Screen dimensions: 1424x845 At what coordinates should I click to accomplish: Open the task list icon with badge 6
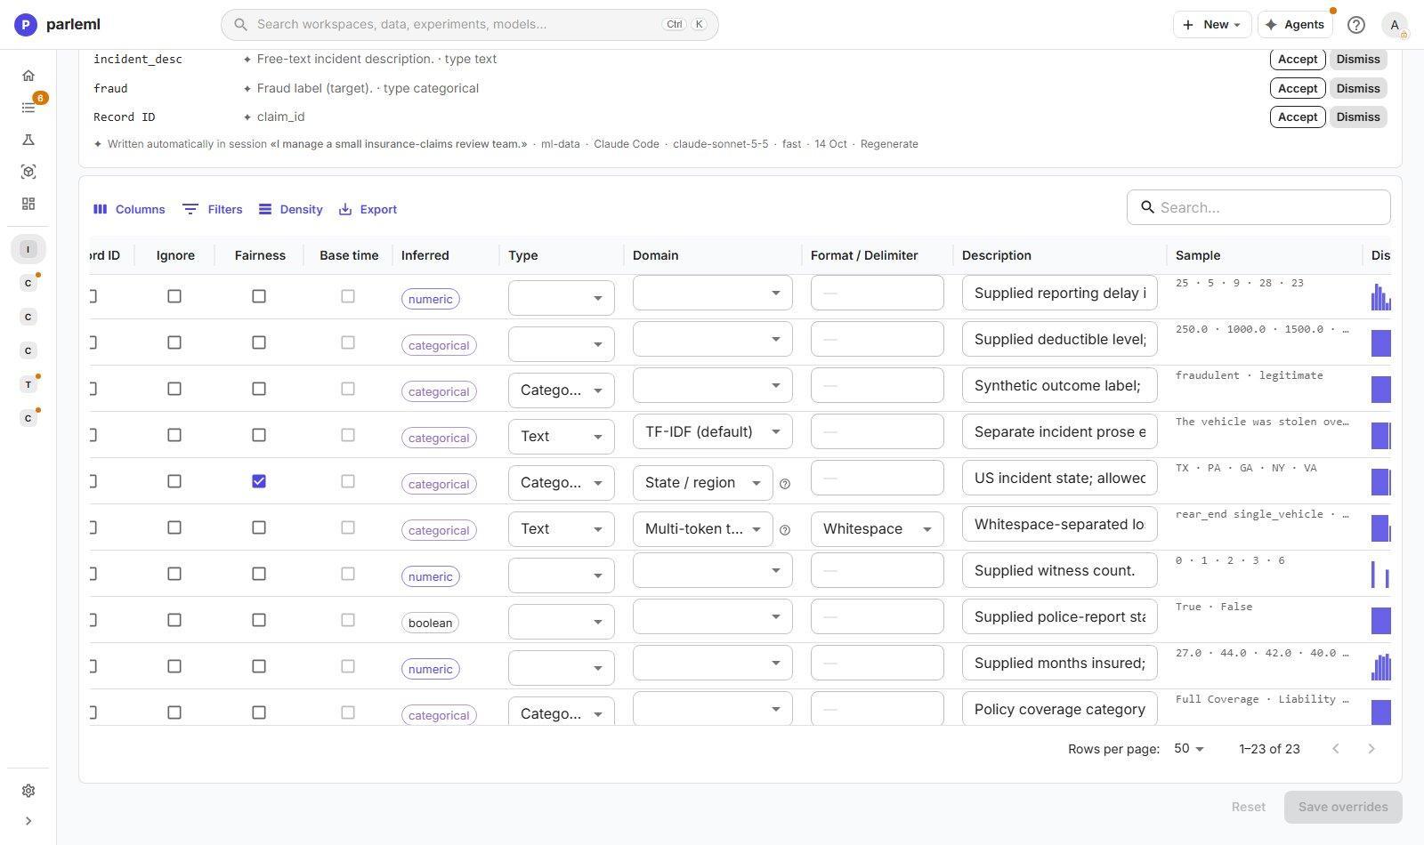(28, 108)
